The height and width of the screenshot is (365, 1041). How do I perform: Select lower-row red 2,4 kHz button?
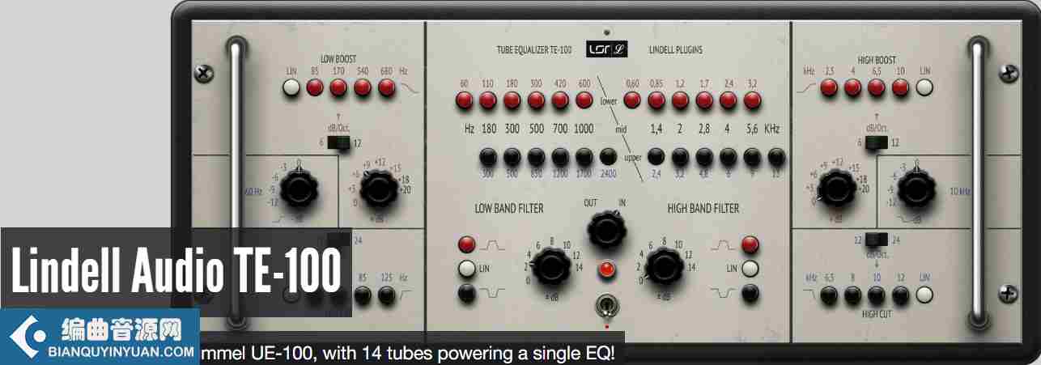(x=729, y=100)
